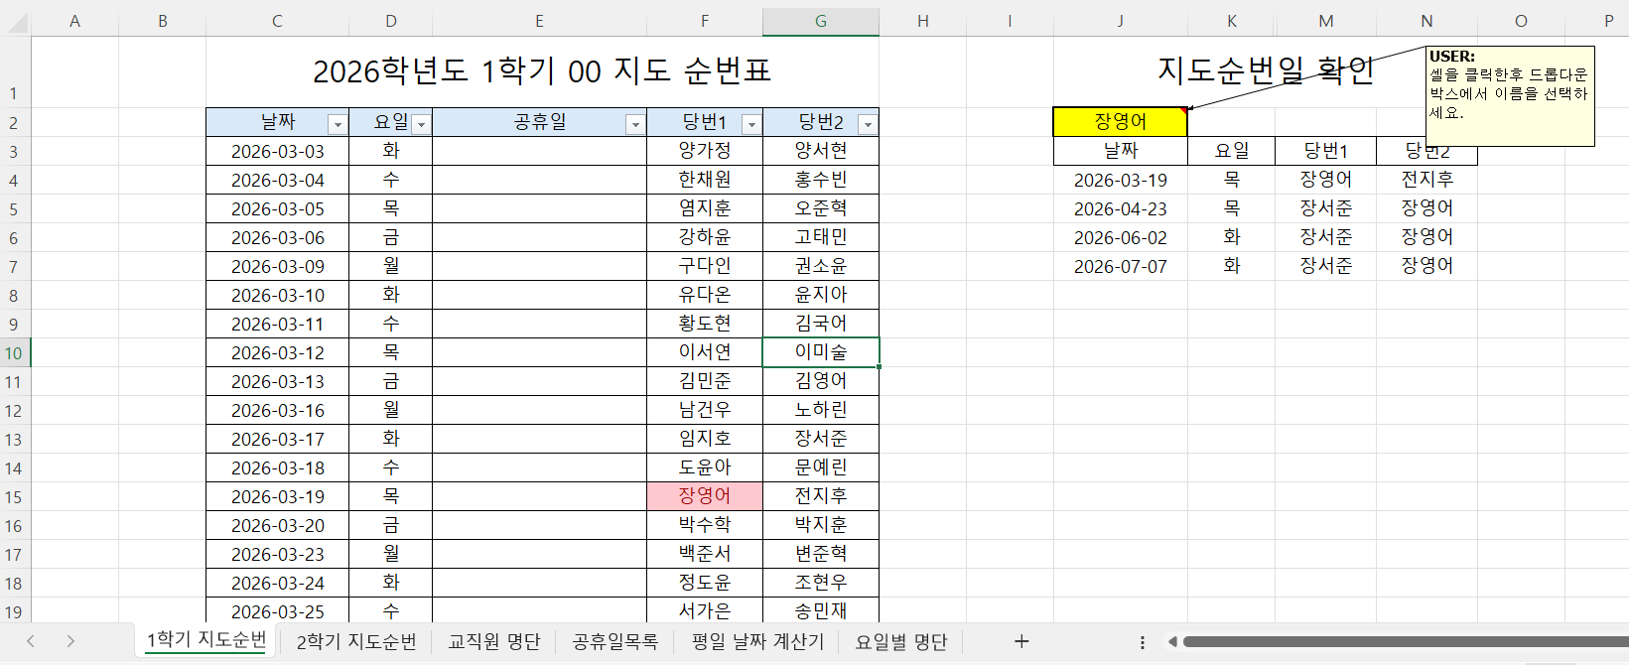Screen dimensions: 1629x665
Task: Switch to the 2학기 지도순번 sheet tab
Action: pyautogui.click(x=356, y=642)
